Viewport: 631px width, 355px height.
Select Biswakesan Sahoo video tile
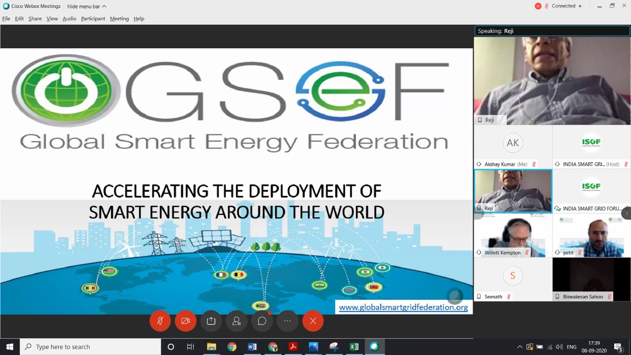pyautogui.click(x=592, y=279)
